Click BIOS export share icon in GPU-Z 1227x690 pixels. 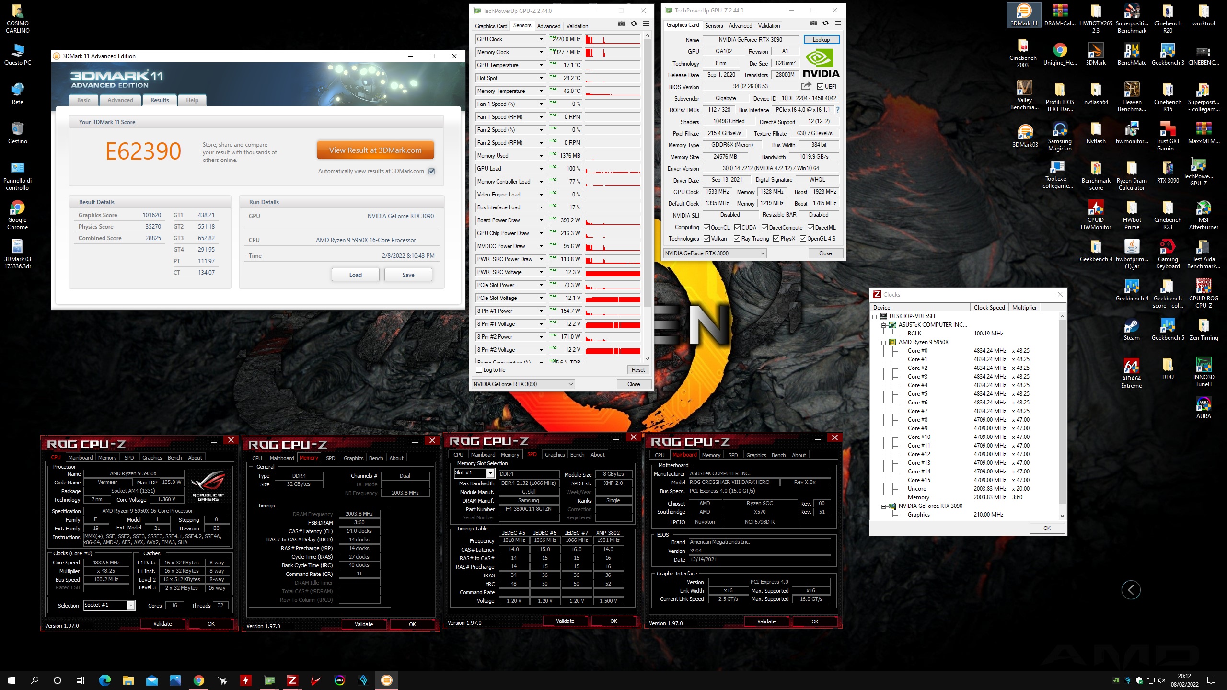(806, 86)
